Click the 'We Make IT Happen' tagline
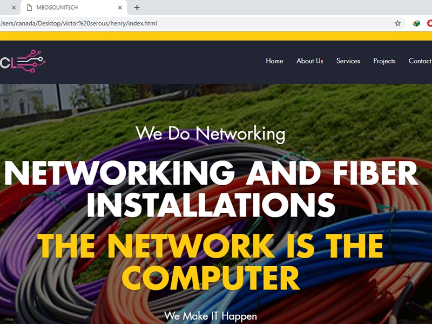The width and height of the screenshot is (432, 324). point(211,316)
